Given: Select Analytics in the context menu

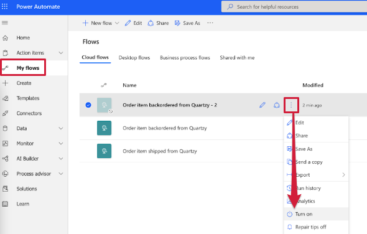Looking at the screenshot, I should click(x=316, y=201).
